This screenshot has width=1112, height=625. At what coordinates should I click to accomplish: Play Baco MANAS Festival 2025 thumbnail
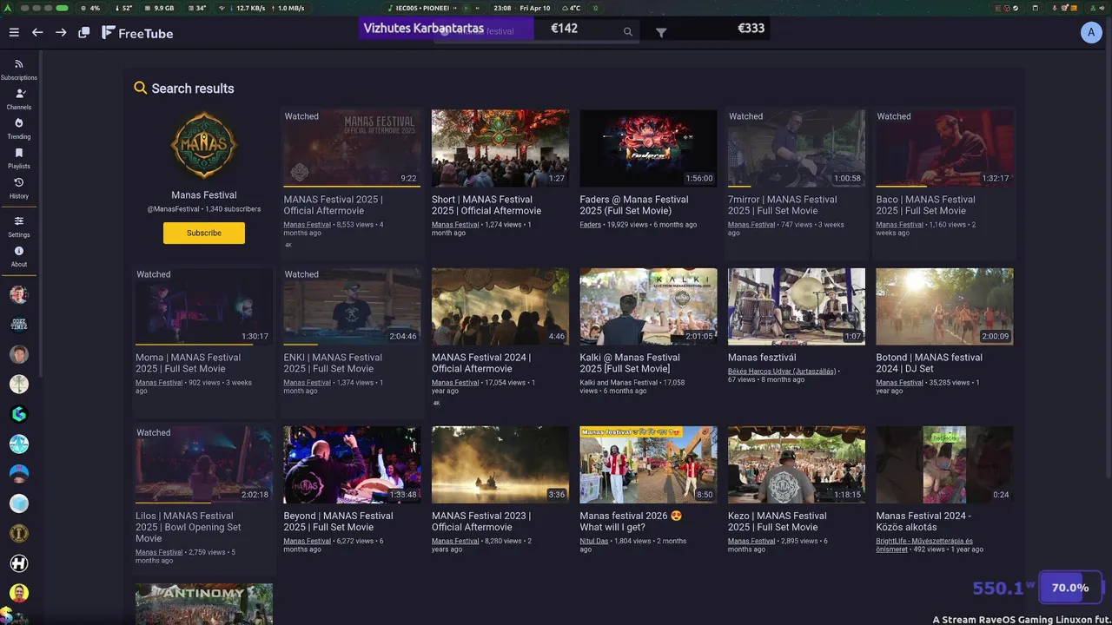pyautogui.click(x=944, y=148)
